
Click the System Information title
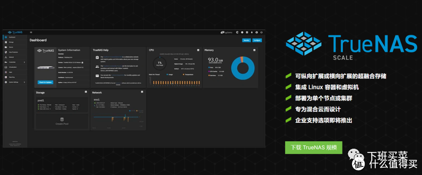(x=69, y=50)
